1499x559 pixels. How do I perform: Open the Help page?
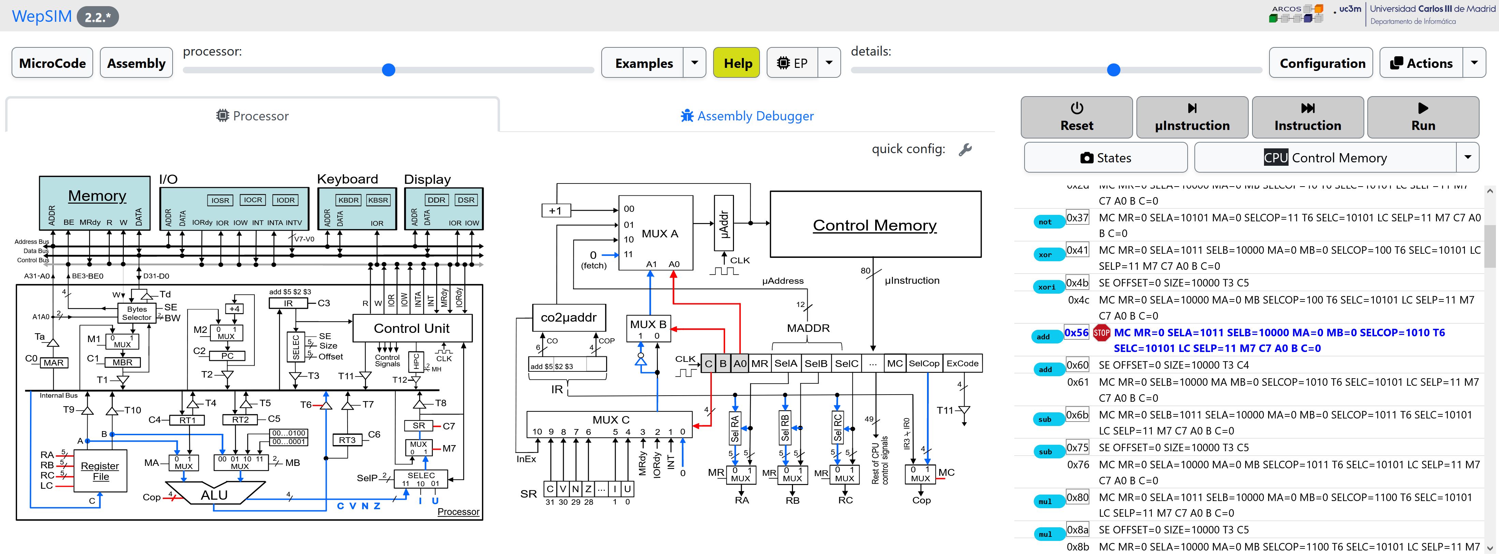click(x=736, y=63)
